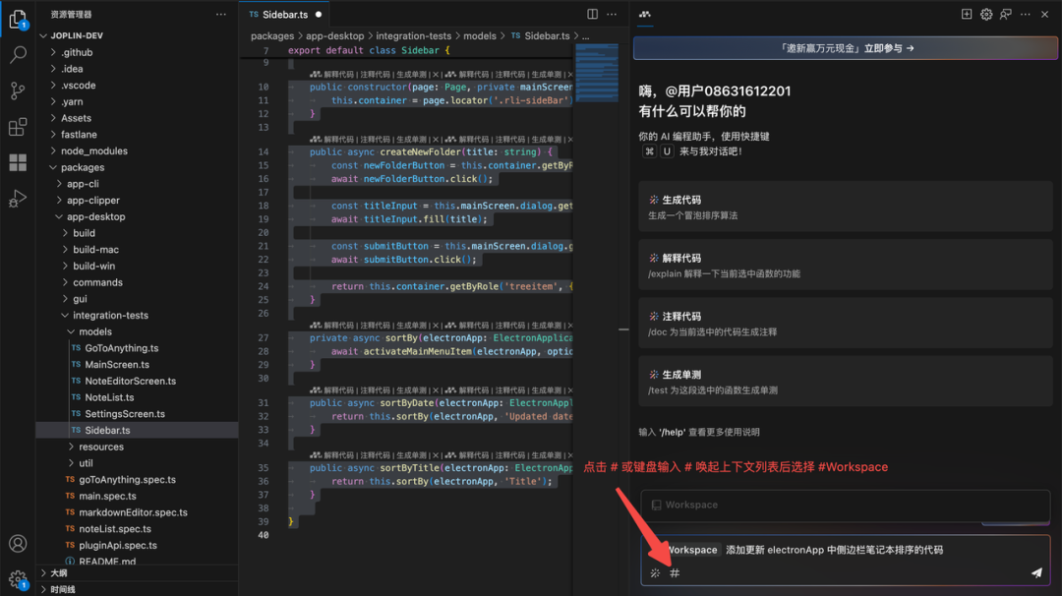This screenshot has width=1062, height=596.
Task: Open MainScreen.ts in the file tree
Action: point(116,364)
